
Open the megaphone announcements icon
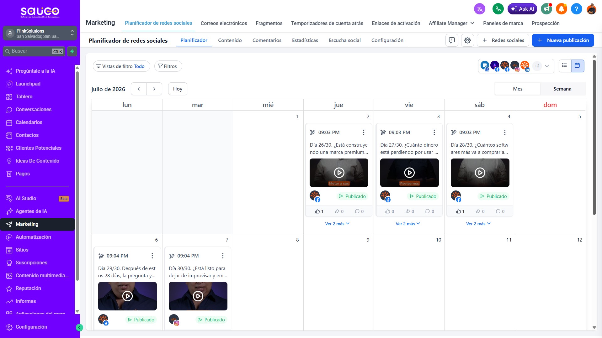[x=546, y=9]
